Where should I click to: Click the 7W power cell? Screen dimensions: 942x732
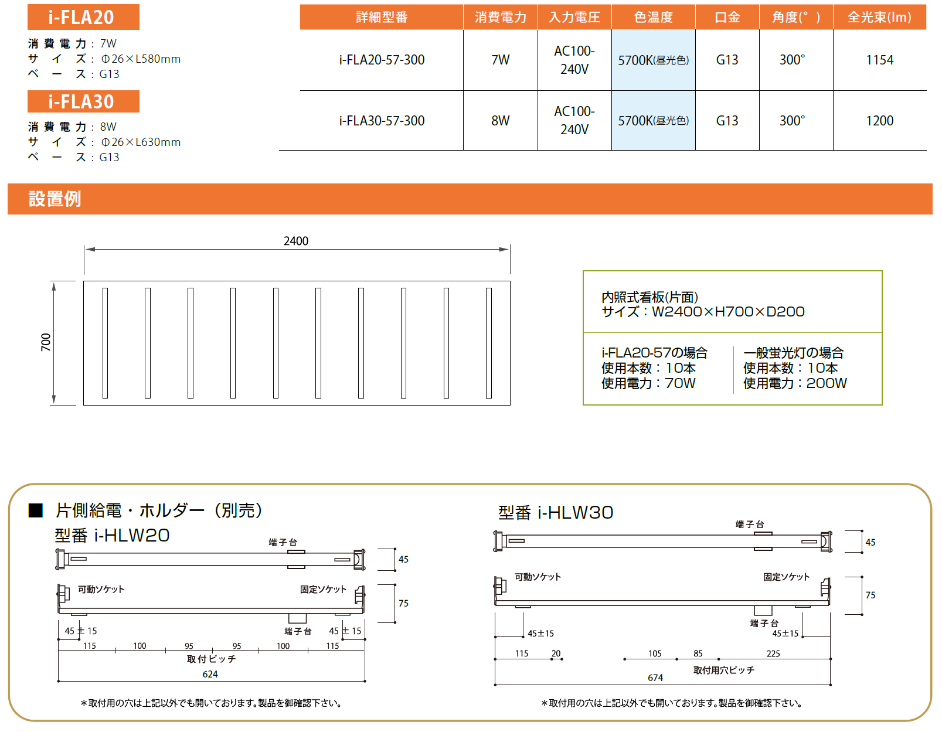[501, 60]
